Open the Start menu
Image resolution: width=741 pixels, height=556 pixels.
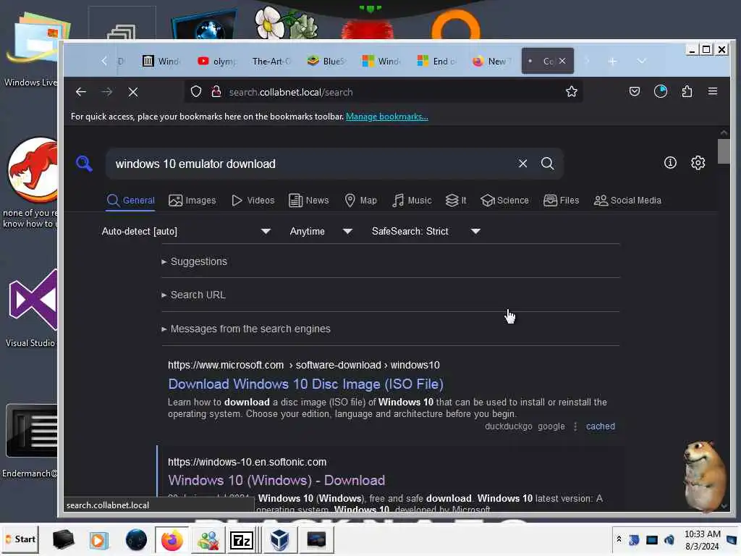(20, 539)
